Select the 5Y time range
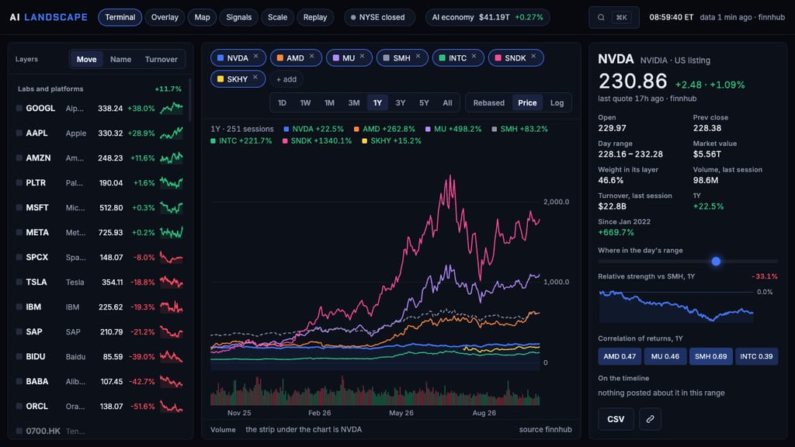The width and height of the screenshot is (795, 447). point(424,103)
